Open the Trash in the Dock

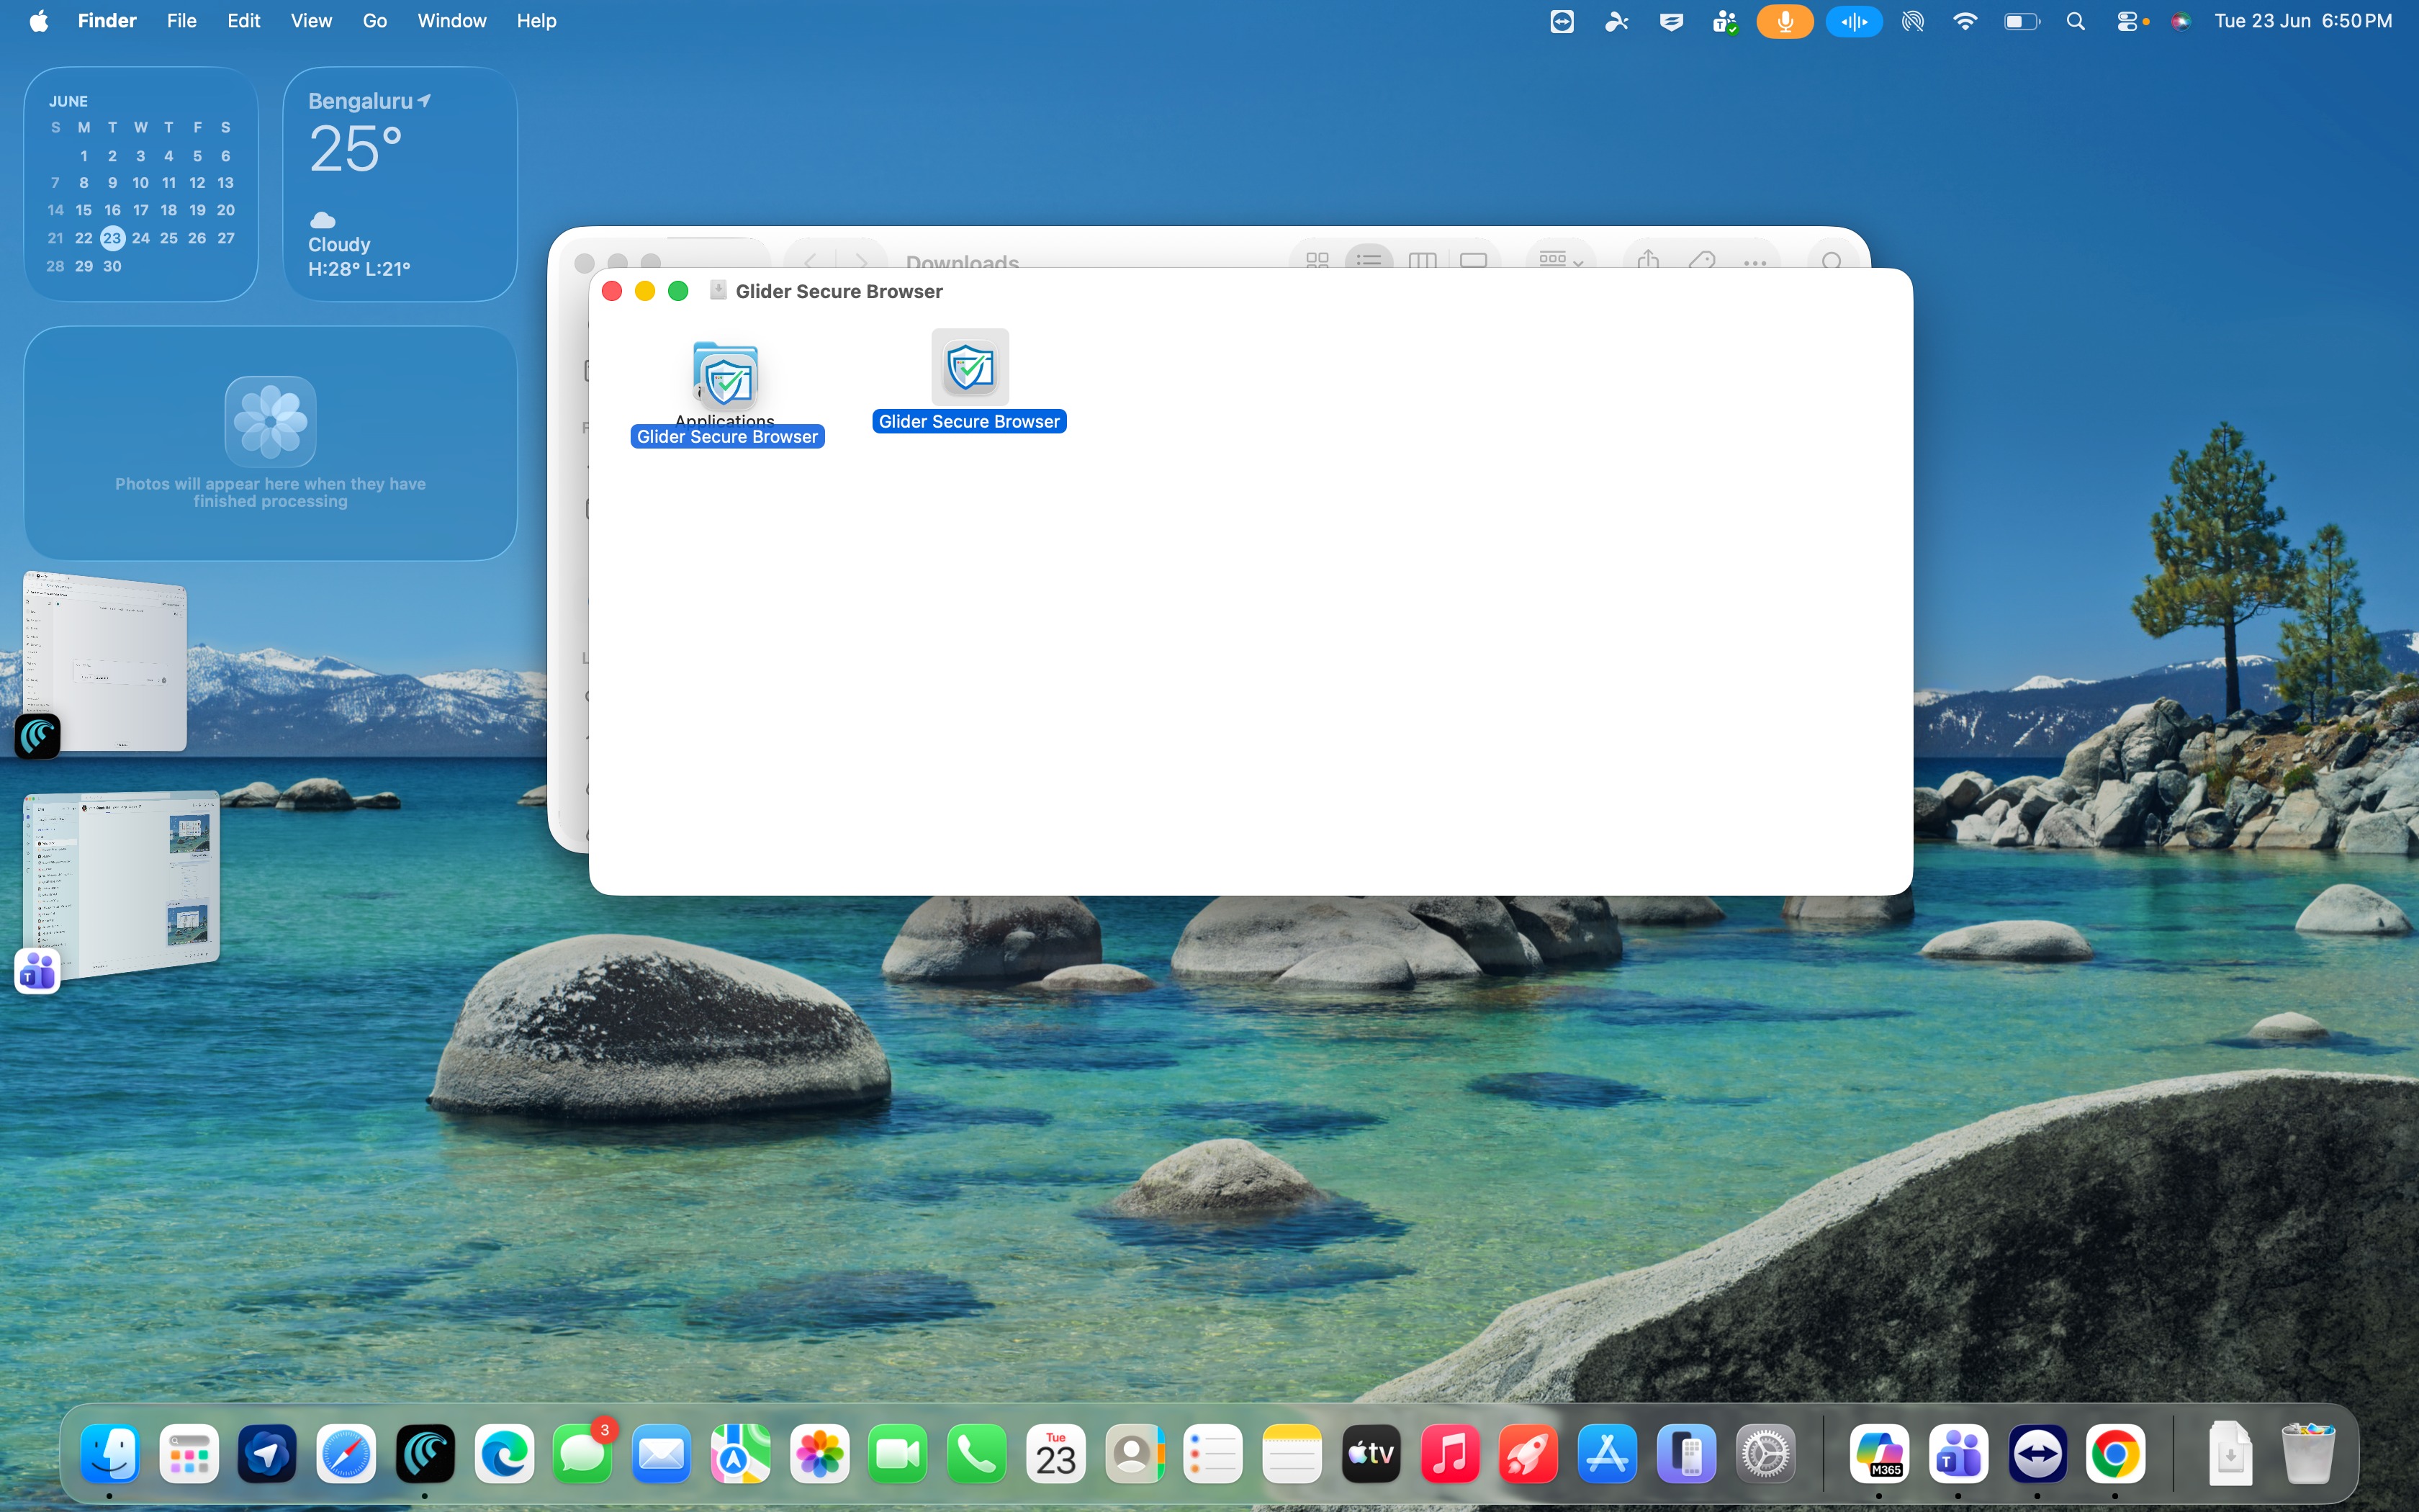pos(2309,1454)
